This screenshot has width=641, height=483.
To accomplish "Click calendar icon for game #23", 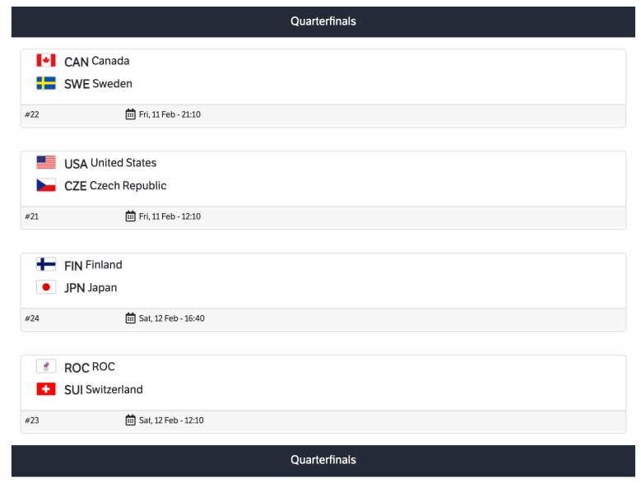I will pos(130,420).
